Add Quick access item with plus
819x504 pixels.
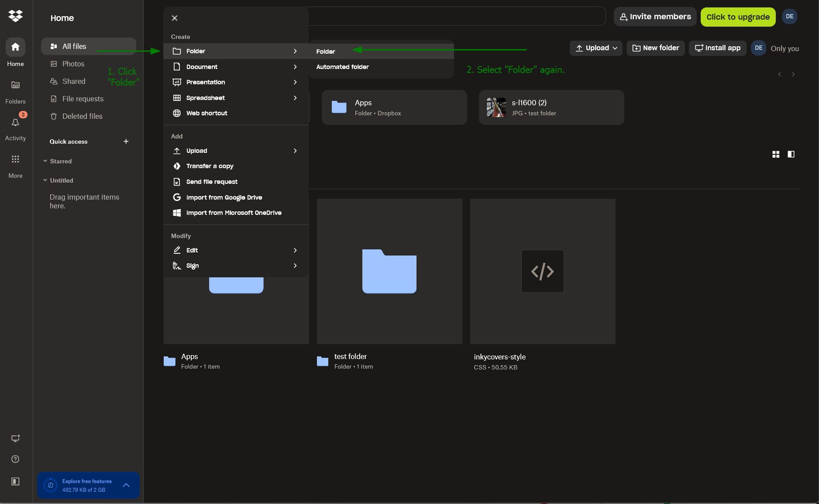(x=126, y=142)
